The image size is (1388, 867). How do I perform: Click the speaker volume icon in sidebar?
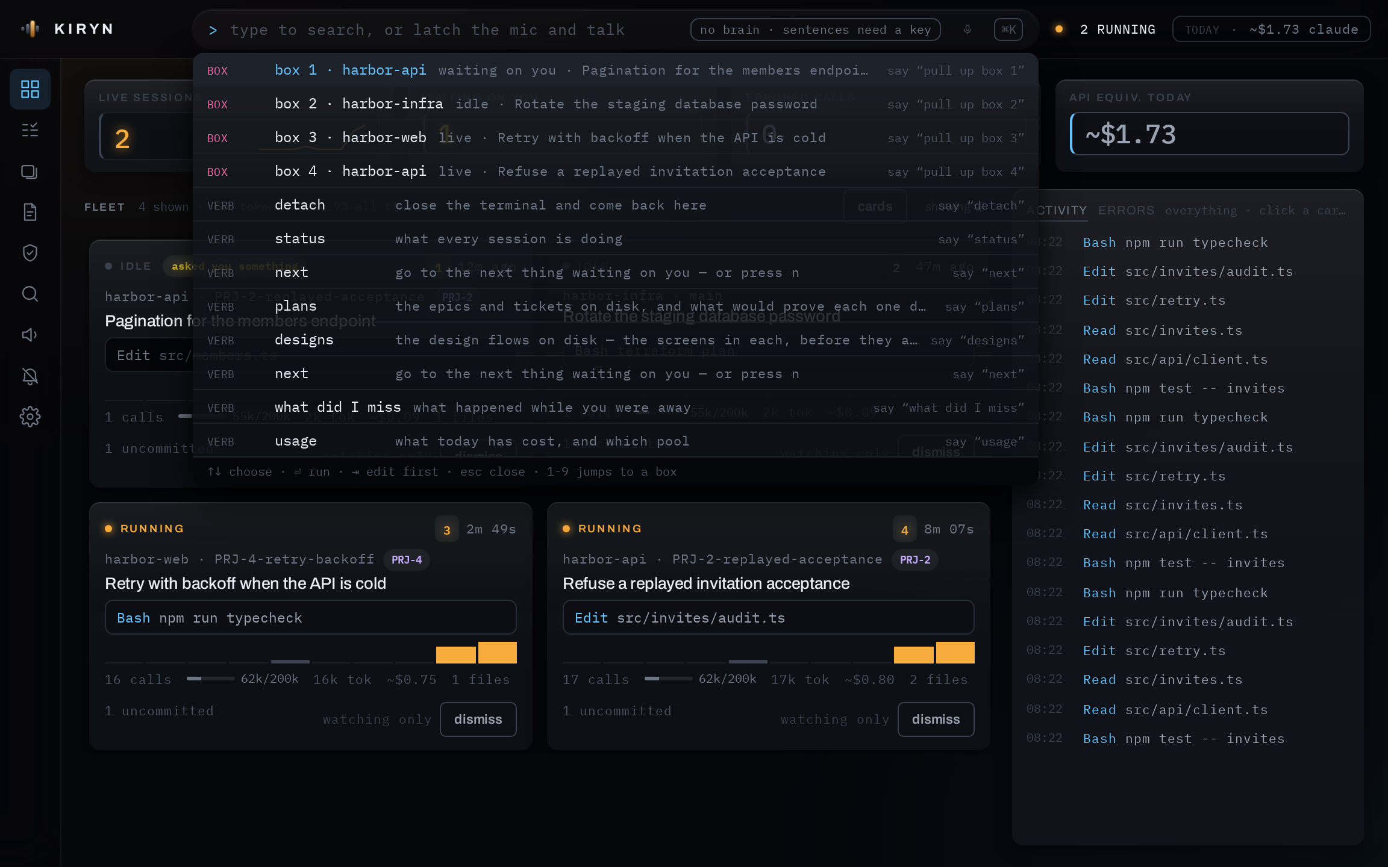pos(30,335)
